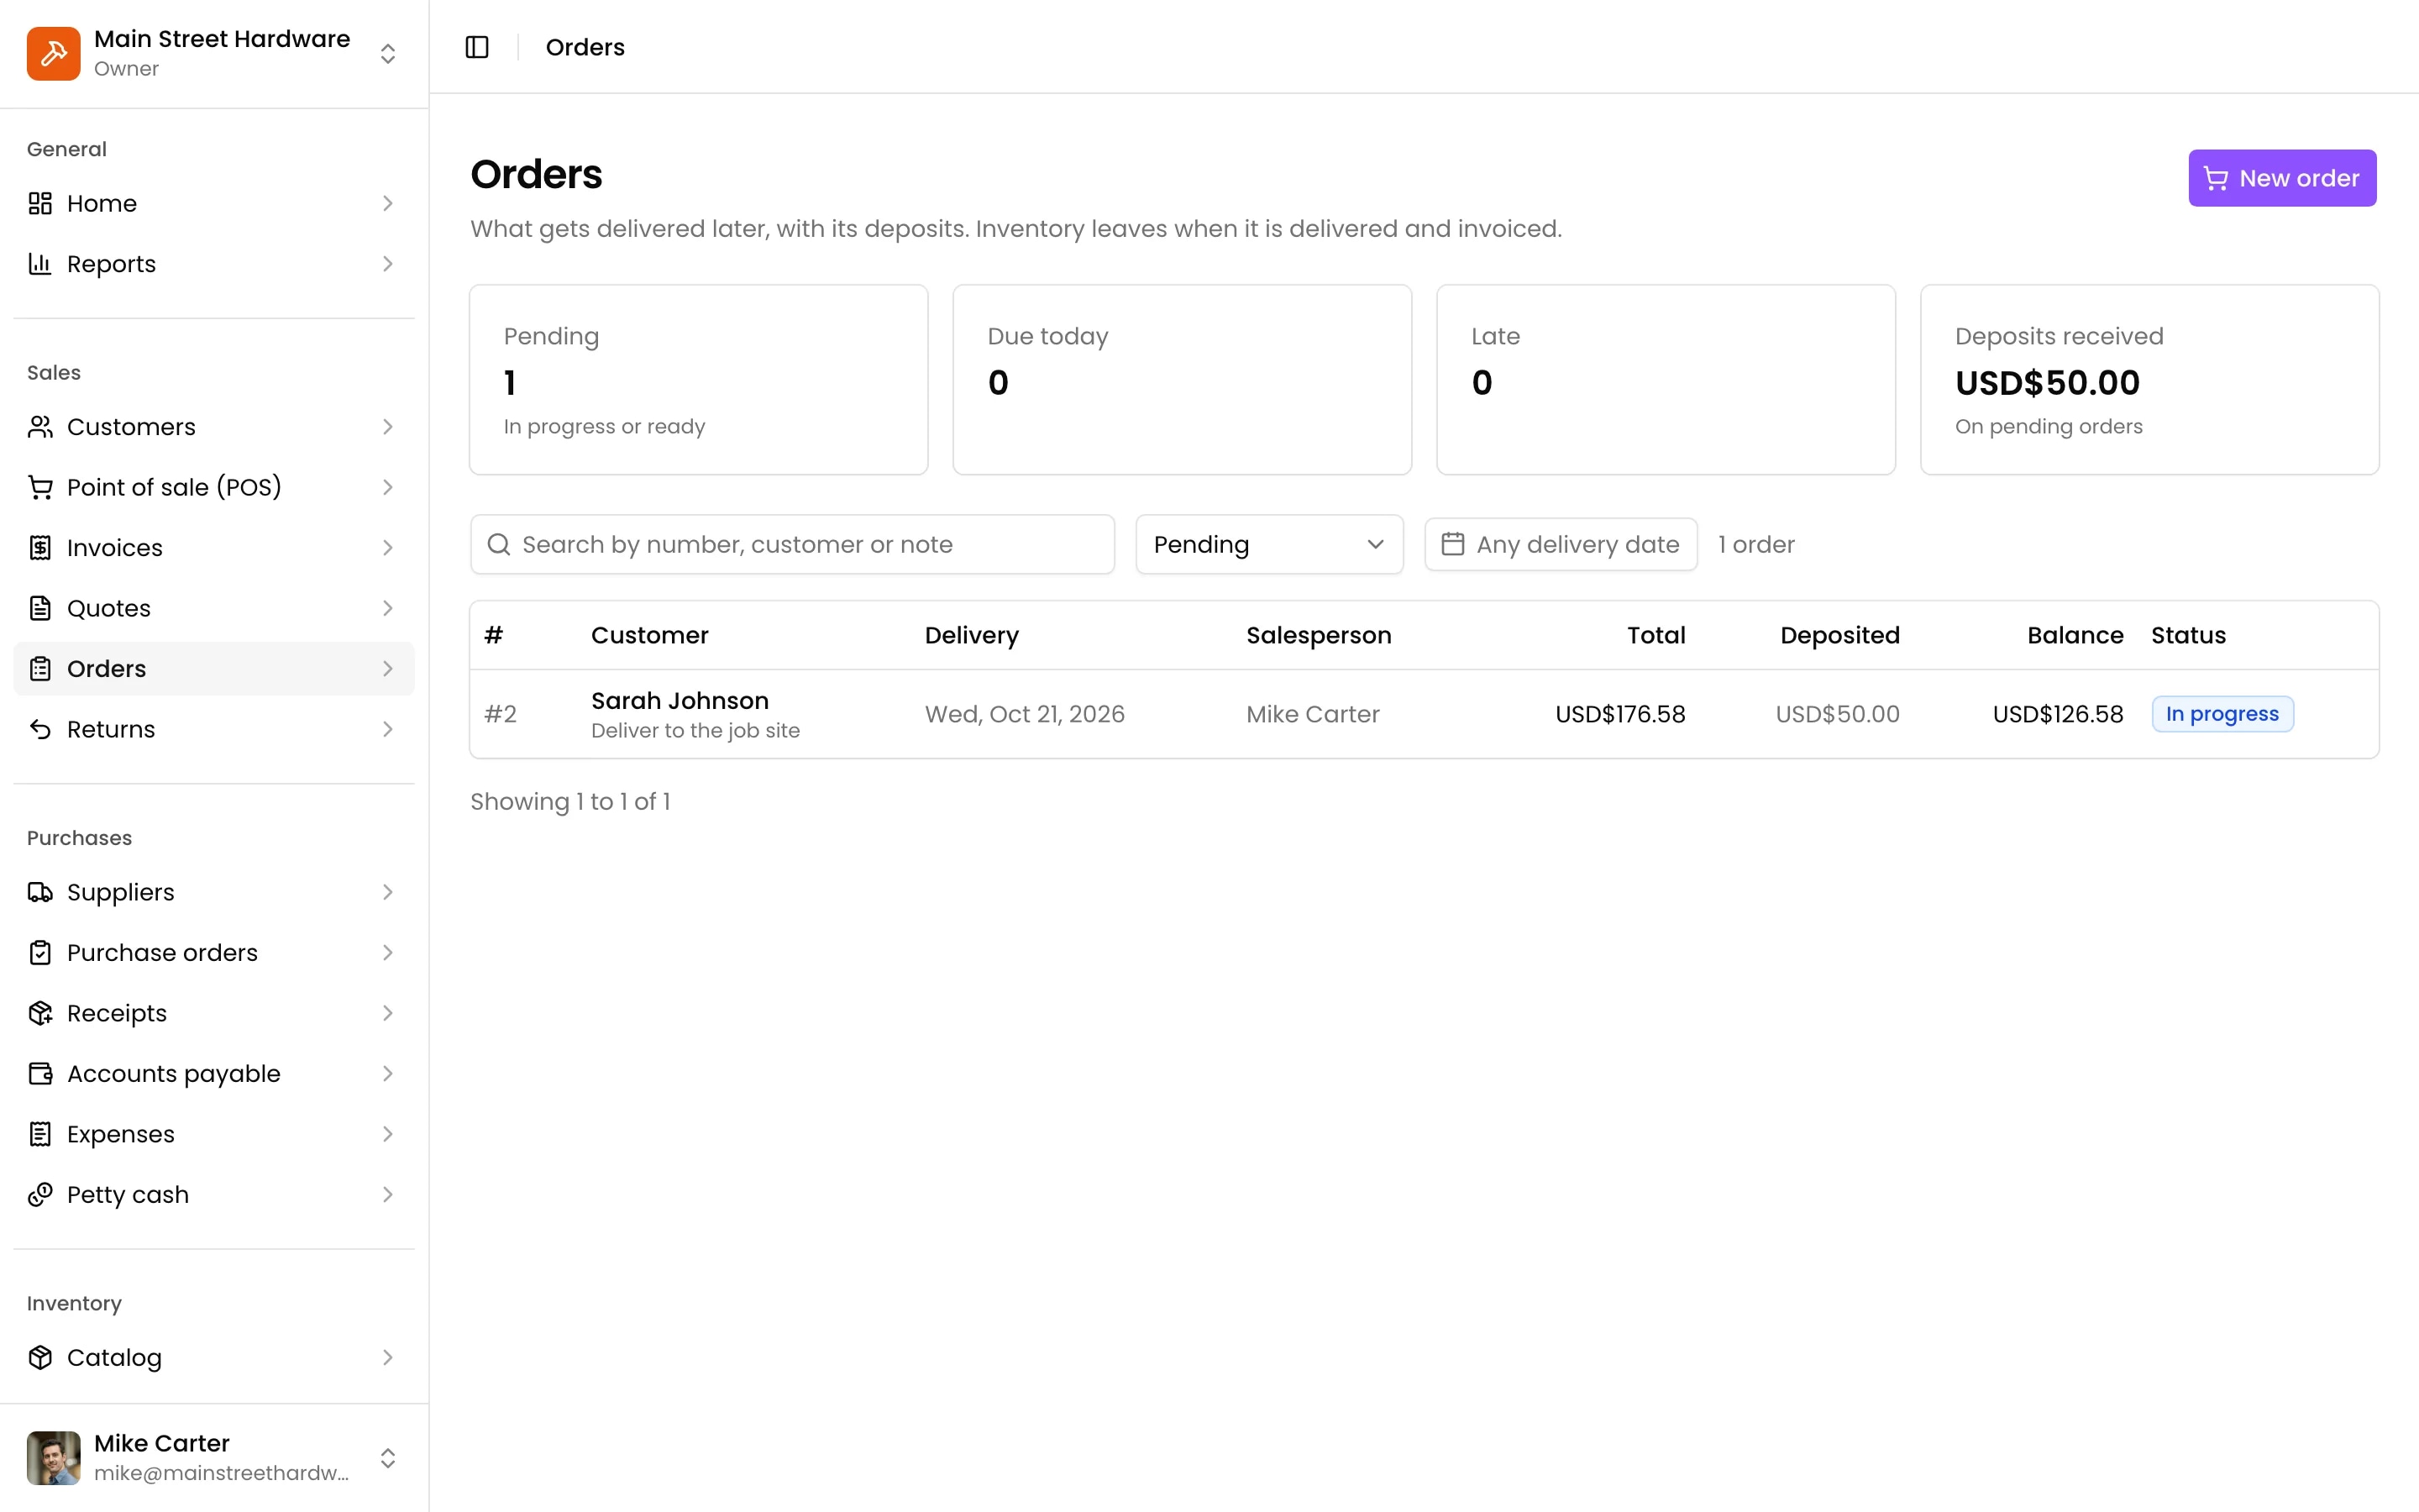
Task: Click the Reports bar chart icon
Action: (x=40, y=264)
